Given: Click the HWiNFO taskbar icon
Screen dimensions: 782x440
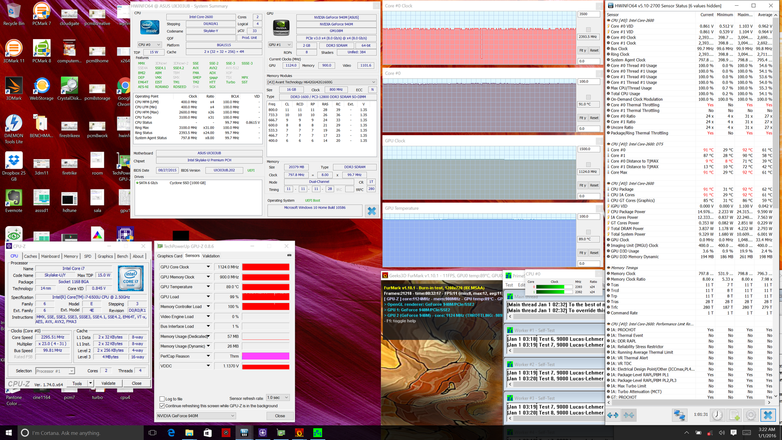Looking at the screenshot, I should (244, 433).
